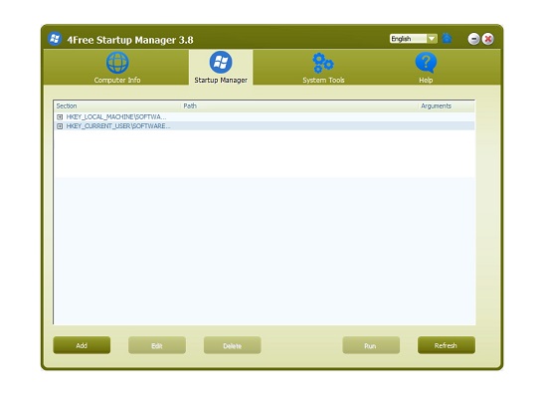The image size is (547, 400).
Task: Minimize the 4Free Startup Manager window
Action: click(473, 39)
